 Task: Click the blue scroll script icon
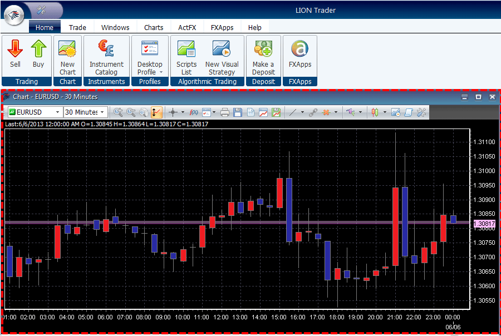tap(409, 112)
